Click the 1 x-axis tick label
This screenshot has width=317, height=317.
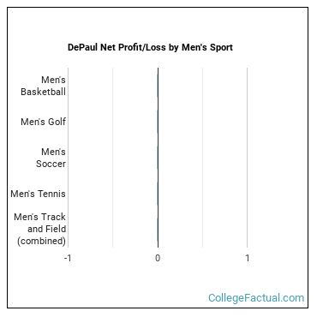click(x=248, y=258)
